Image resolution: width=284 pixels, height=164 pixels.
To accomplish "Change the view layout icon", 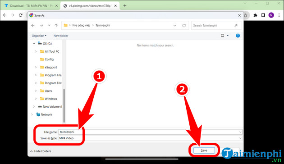I will click(x=222, y=36).
